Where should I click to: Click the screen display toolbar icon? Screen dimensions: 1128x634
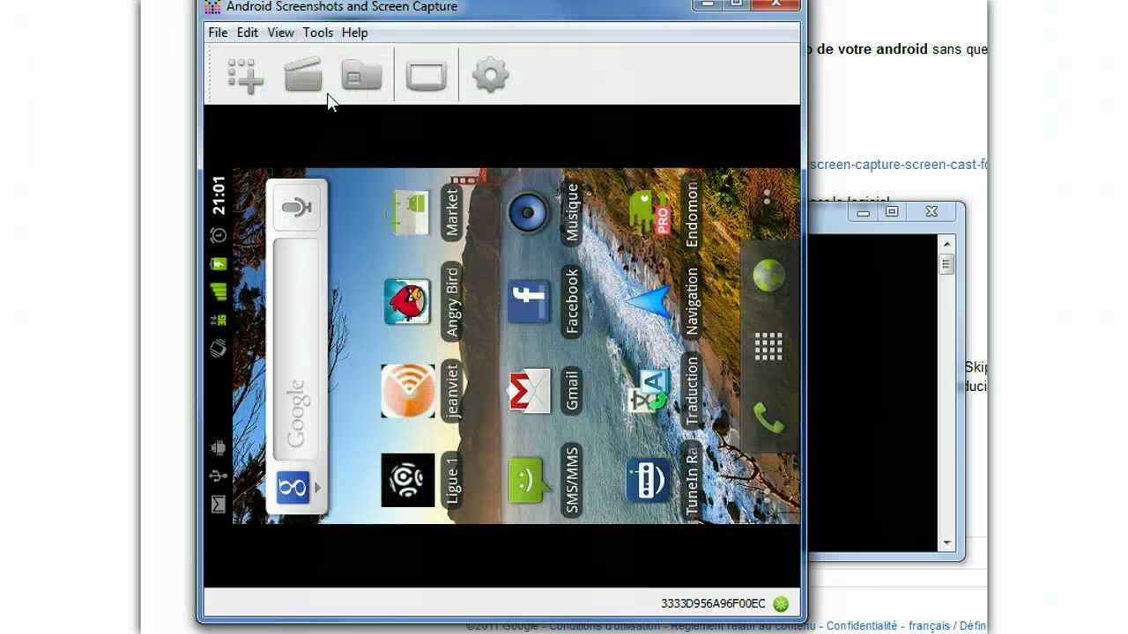point(427,76)
